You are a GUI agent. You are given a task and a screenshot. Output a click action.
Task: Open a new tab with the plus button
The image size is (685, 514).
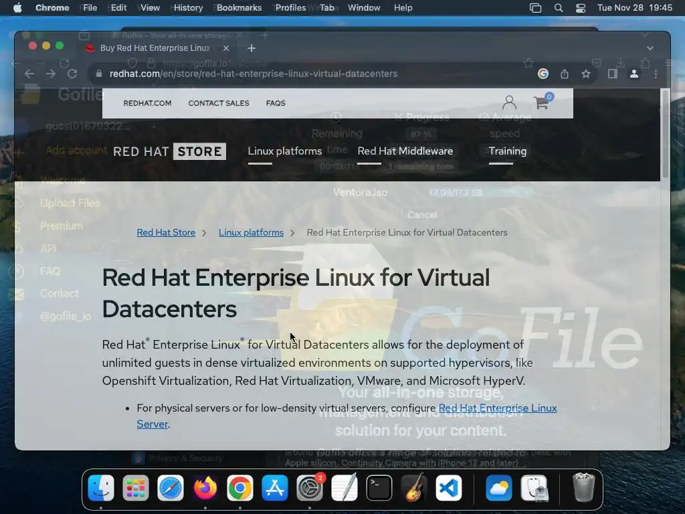click(252, 48)
